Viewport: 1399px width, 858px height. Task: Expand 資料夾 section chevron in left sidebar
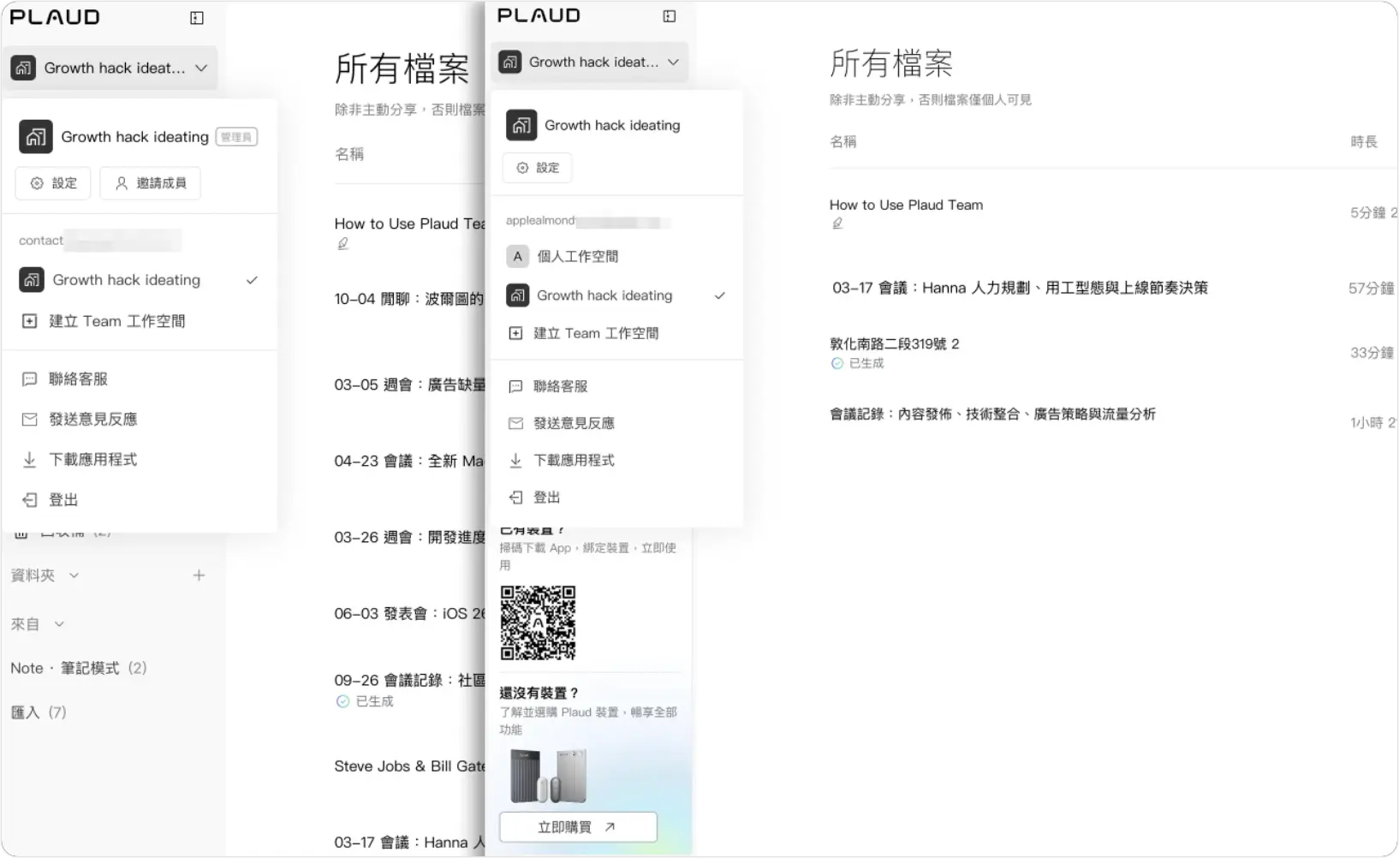[74, 575]
